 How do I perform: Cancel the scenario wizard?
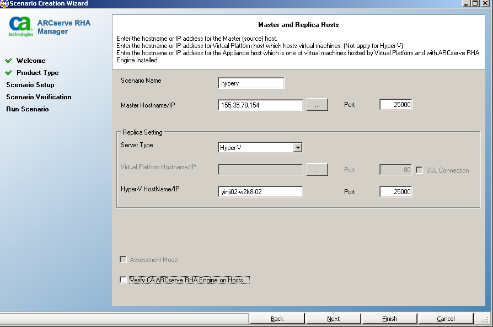446,319
